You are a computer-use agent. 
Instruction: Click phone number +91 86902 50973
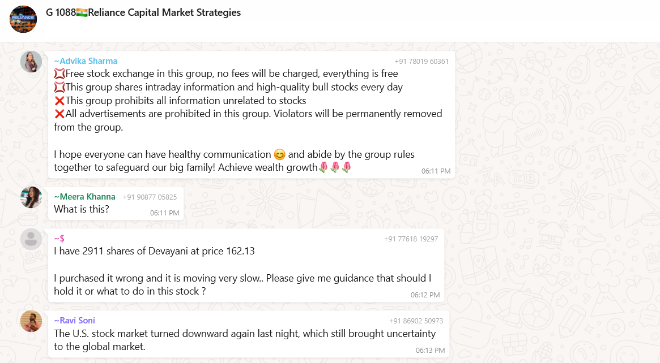(x=416, y=321)
